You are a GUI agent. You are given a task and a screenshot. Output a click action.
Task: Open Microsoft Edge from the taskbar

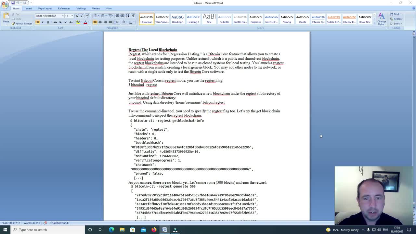(x=111, y=230)
